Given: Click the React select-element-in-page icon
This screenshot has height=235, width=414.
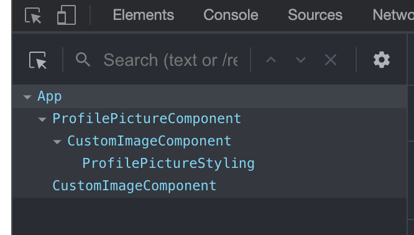Looking at the screenshot, I should click(37, 60).
